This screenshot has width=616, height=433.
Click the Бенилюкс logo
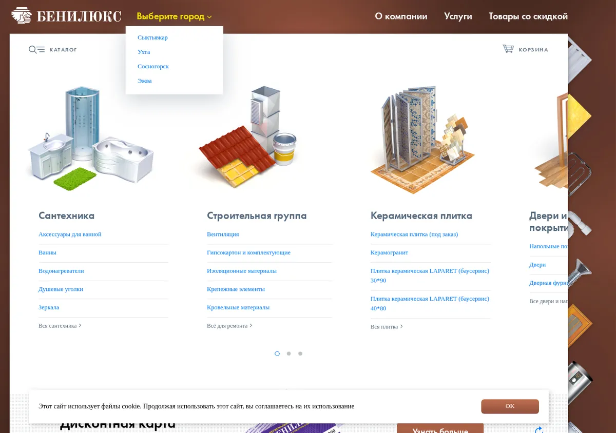coord(66,16)
